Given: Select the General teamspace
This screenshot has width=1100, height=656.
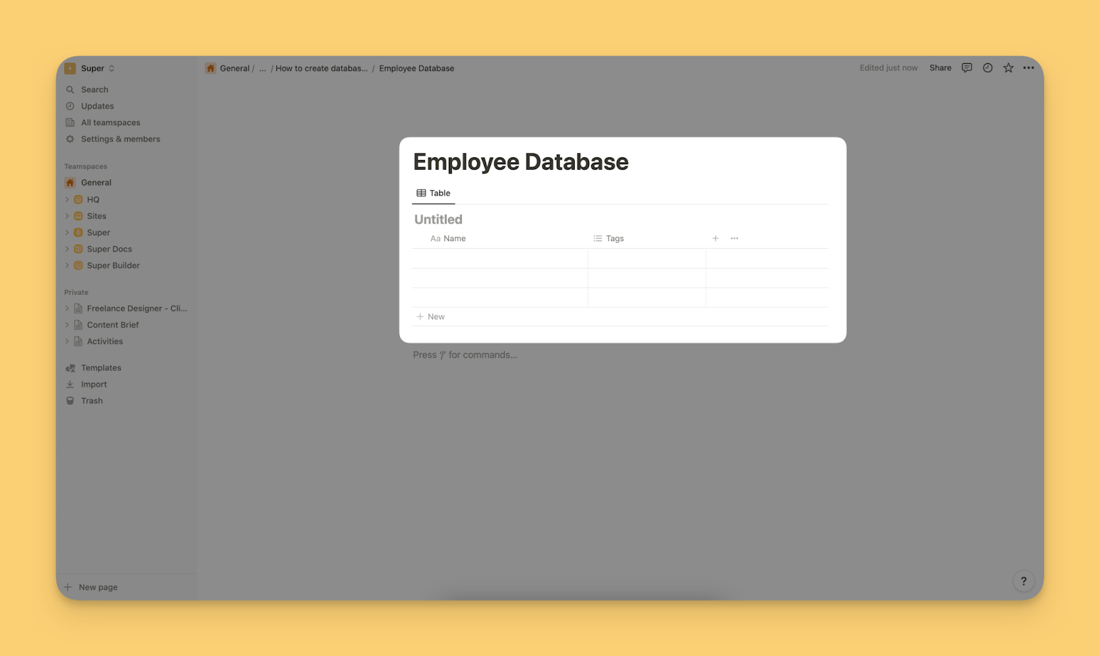Looking at the screenshot, I should pyautogui.click(x=96, y=183).
